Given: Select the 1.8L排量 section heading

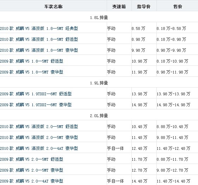Looking at the screenshot, I should tap(99, 18).
